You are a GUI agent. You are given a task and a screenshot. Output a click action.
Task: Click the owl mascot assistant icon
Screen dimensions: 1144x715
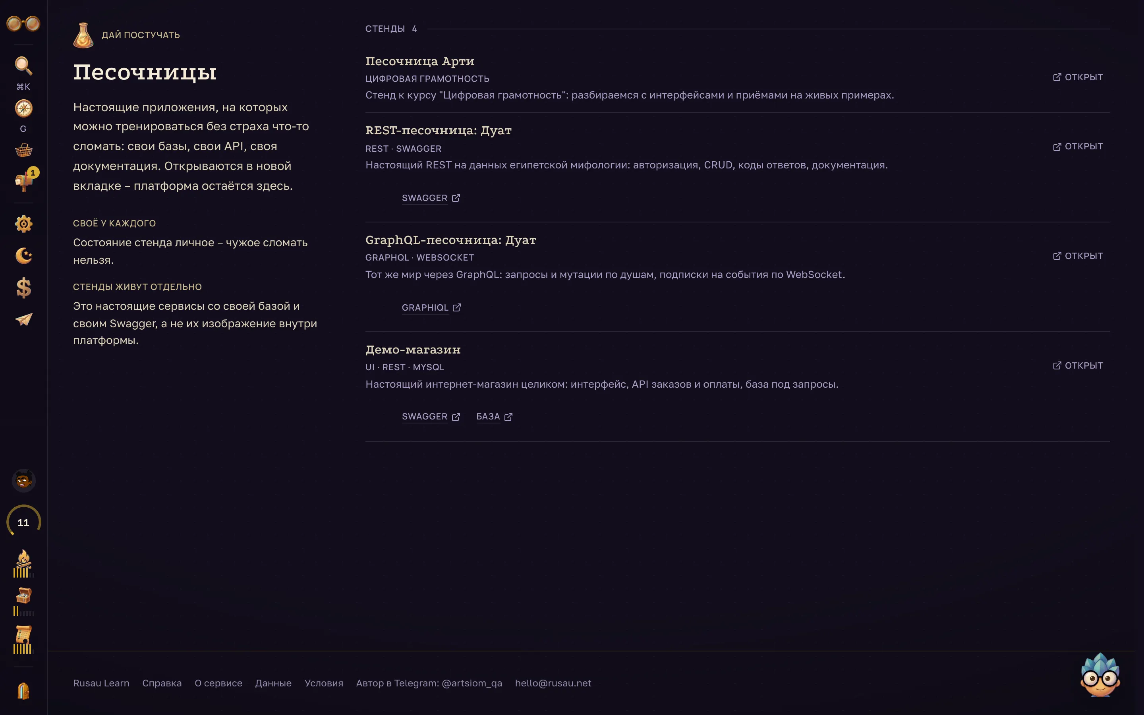point(1100,675)
